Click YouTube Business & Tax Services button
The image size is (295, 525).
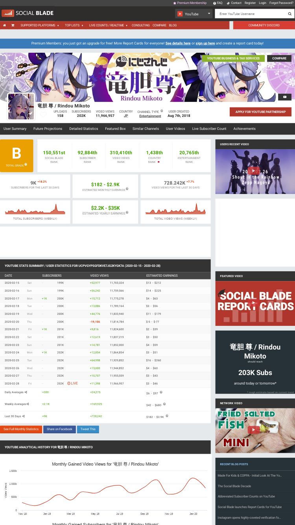pos(233,58)
